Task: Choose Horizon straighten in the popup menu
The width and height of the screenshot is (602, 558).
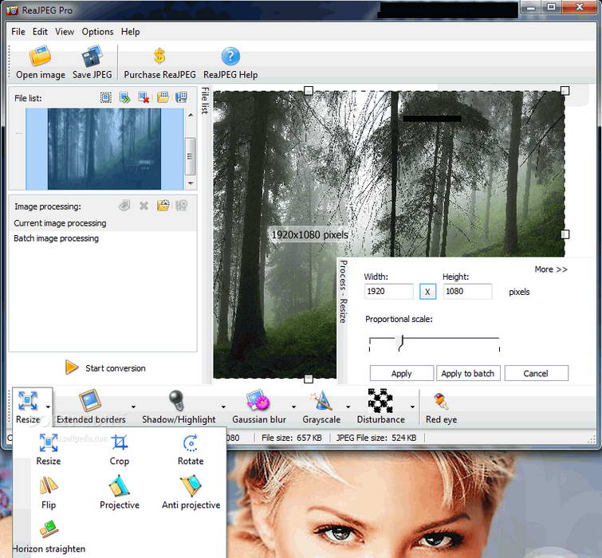Action: [x=49, y=536]
